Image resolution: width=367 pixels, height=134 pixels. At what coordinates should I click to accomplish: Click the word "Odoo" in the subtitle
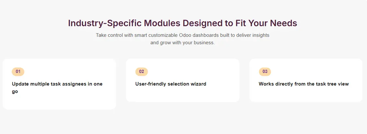point(185,35)
